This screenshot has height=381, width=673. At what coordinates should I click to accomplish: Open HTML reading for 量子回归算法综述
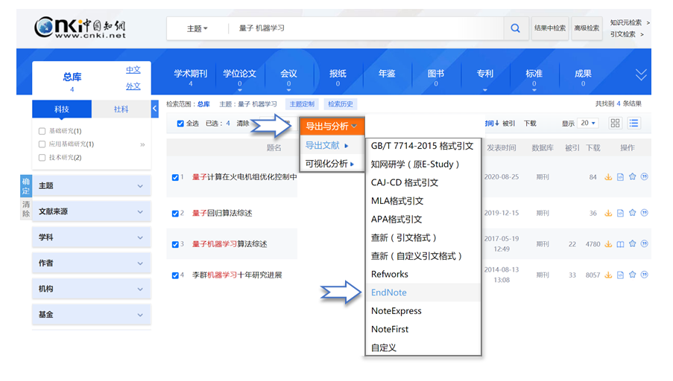[620, 213]
